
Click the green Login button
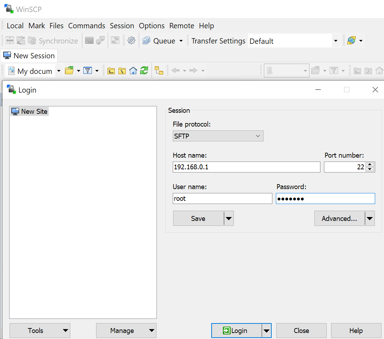pyautogui.click(x=237, y=331)
